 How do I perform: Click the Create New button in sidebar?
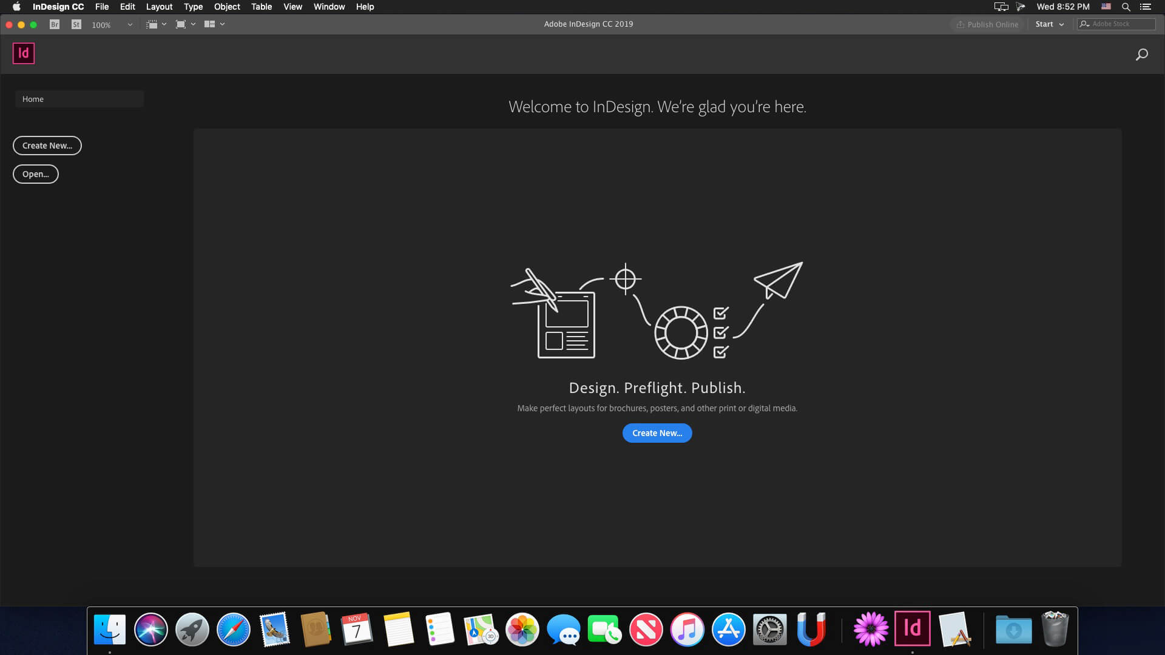point(46,145)
